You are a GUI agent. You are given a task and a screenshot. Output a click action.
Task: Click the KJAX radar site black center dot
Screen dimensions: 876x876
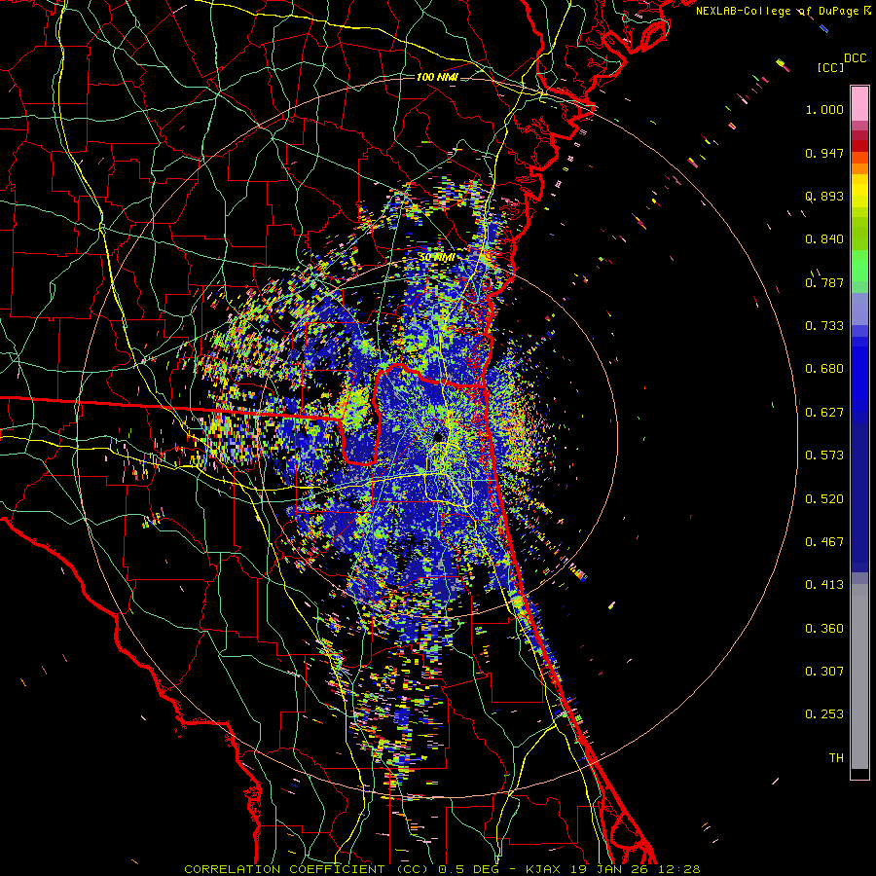click(439, 436)
